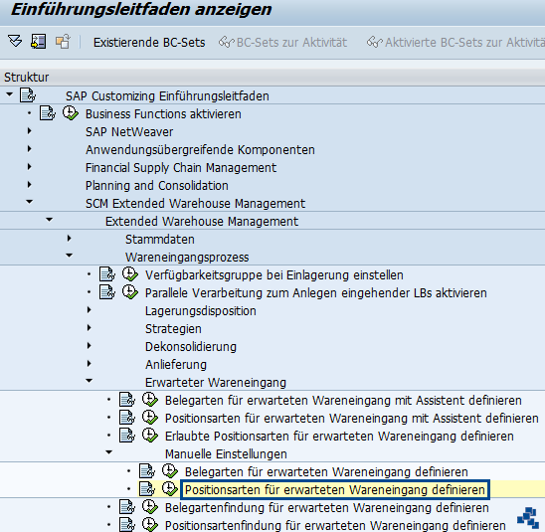Screen dimensions: 545x532
Task: Click the expand all subtree toolbar icon
Action: 15,42
